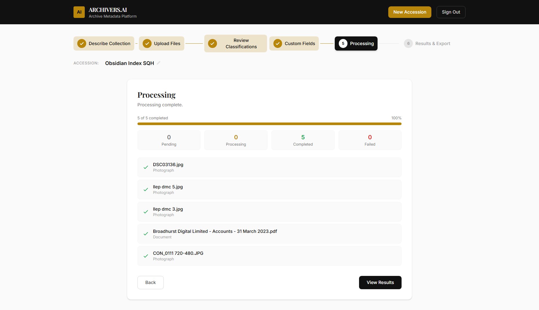This screenshot has width=539, height=310.
Task: Select the Failed counter card
Action: click(369, 140)
